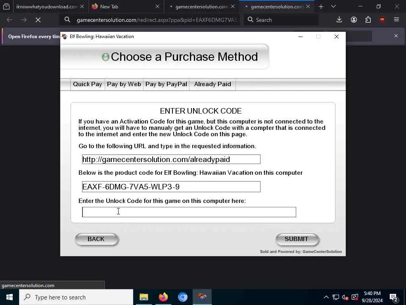
Task: Open the clock showing 5:40 PM
Action: tap(372, 297)
